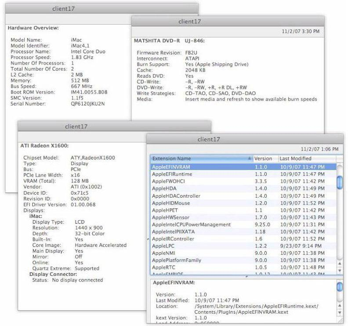Select the AppleIntelCPUPowerManagement row
Image resolution: width=348 pixels, height=326 pixels.
198,225
